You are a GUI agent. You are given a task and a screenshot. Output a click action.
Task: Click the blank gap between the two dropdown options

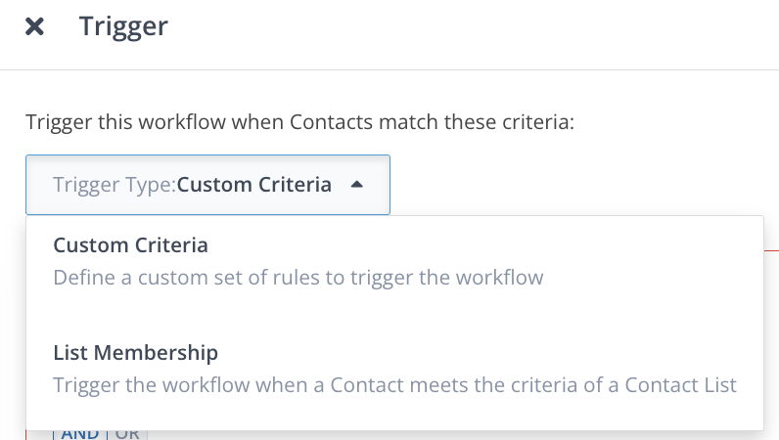[394, 315]
